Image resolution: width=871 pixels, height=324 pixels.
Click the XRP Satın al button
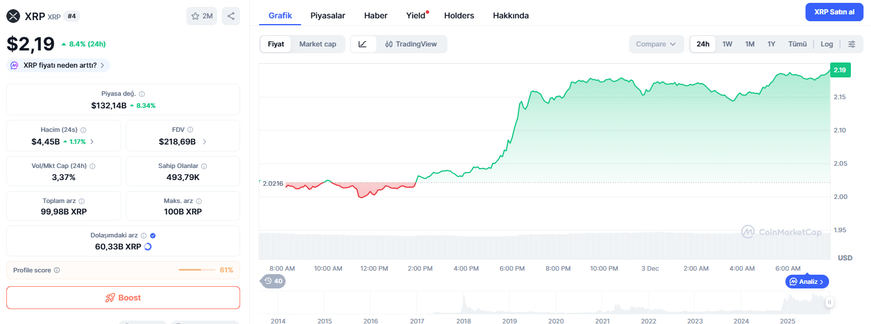coord(834,12)
